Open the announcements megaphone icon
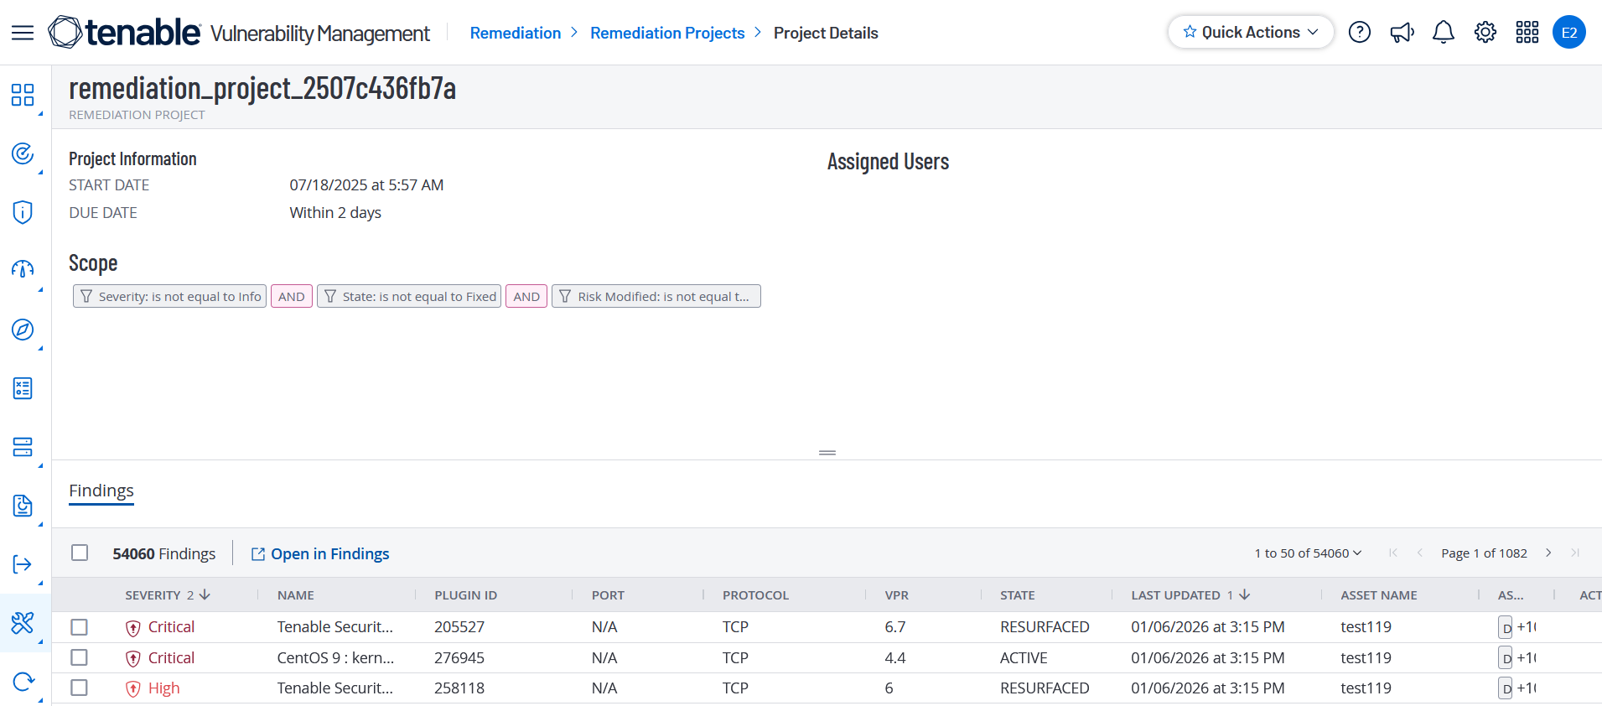The width and height of the screenshot is (1602, 706). 1402,33
